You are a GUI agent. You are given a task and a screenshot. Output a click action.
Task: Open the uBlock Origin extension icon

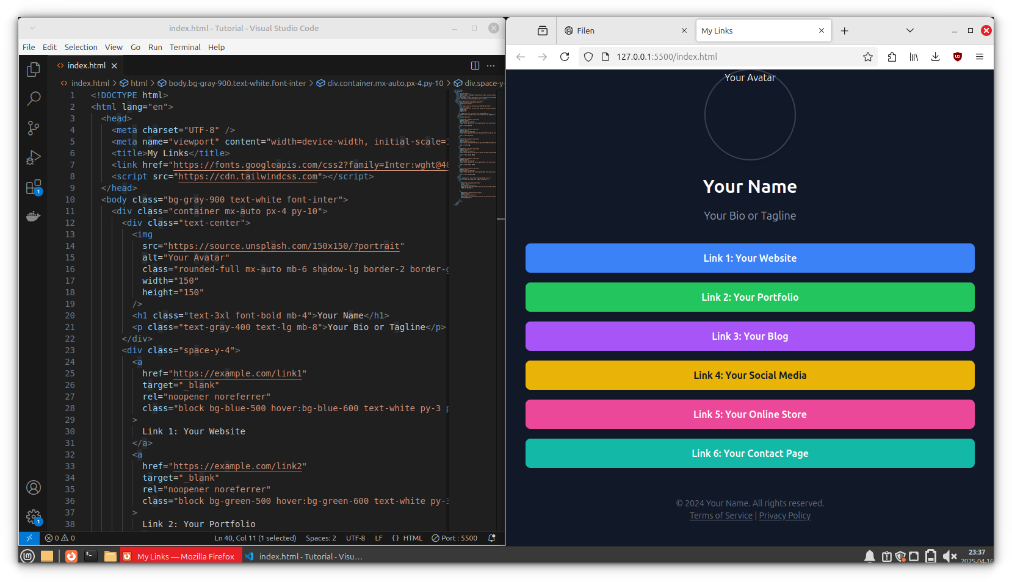click(x=957, y=56)
